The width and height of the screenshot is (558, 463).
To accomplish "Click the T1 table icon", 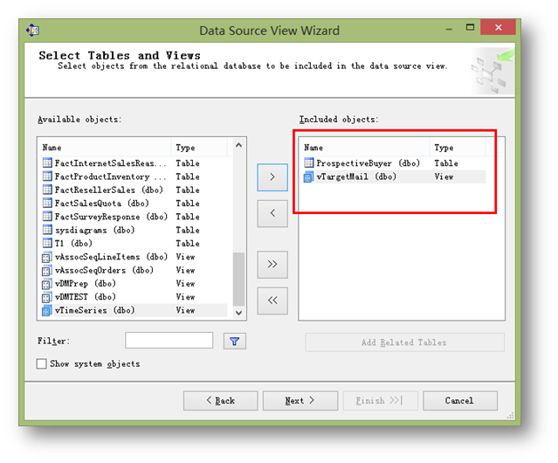I will coord(47,243).
